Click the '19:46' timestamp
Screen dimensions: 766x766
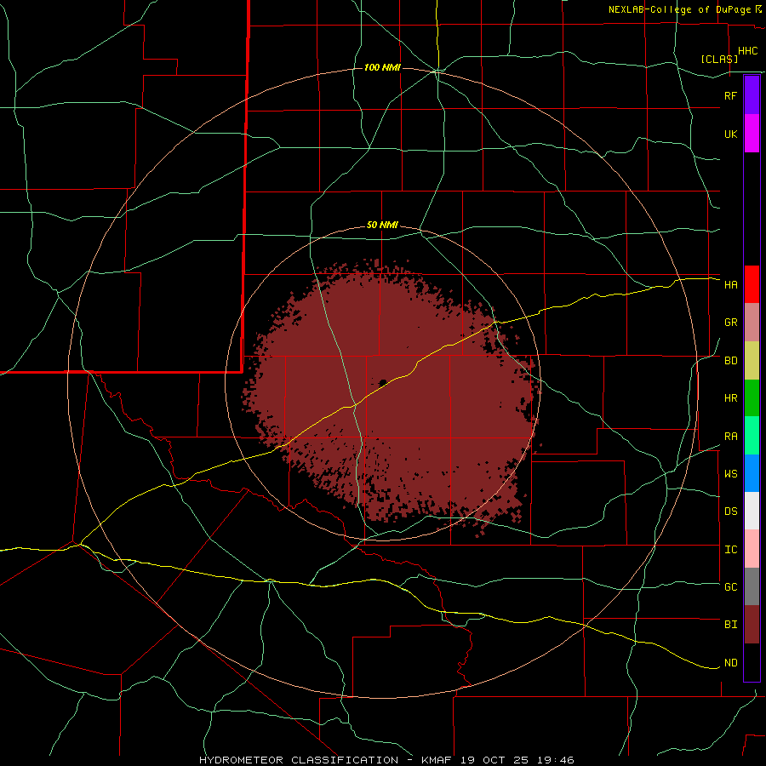557,760
